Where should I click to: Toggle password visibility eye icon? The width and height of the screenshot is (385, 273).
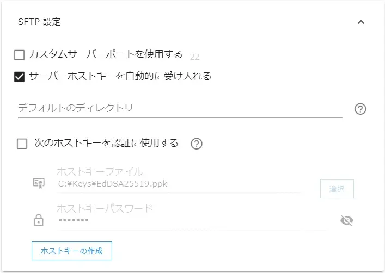point(346,220)
